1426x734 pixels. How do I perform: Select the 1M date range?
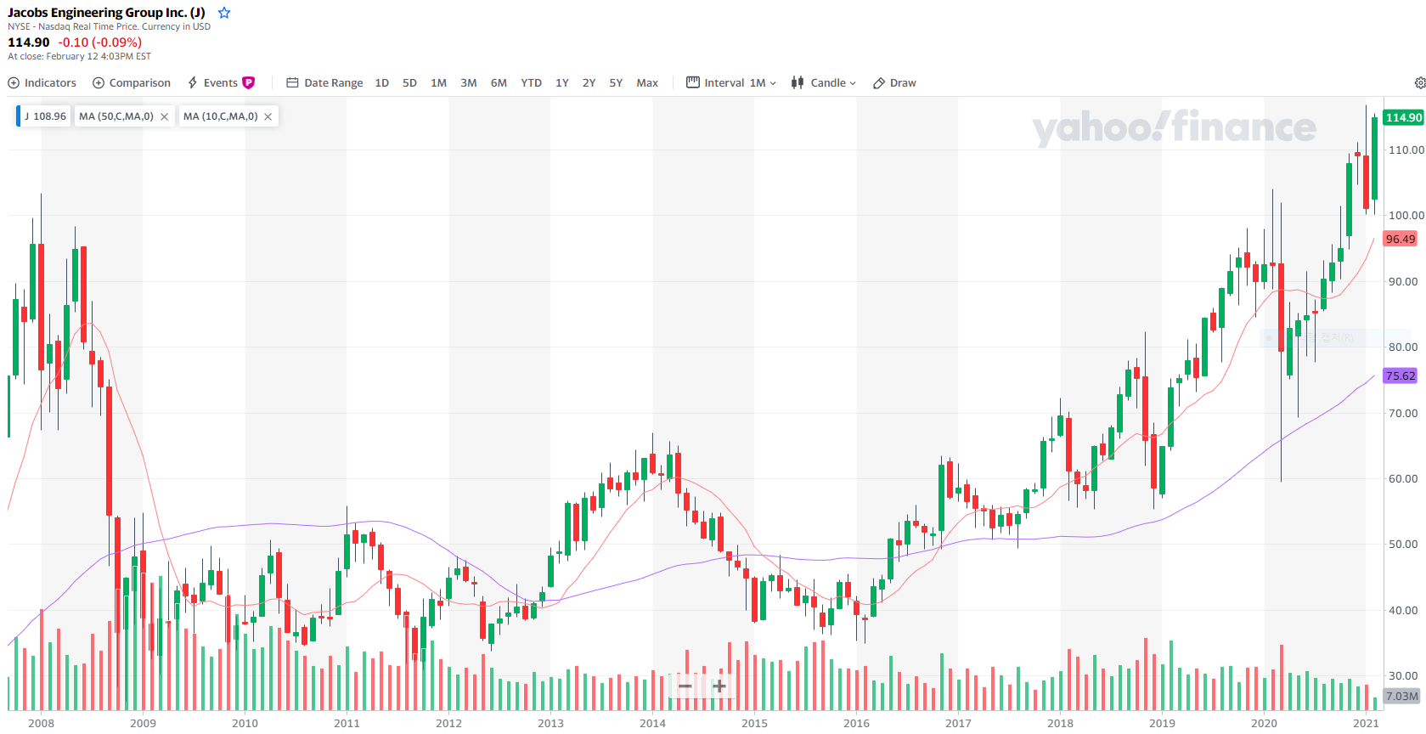click(438, 82)
